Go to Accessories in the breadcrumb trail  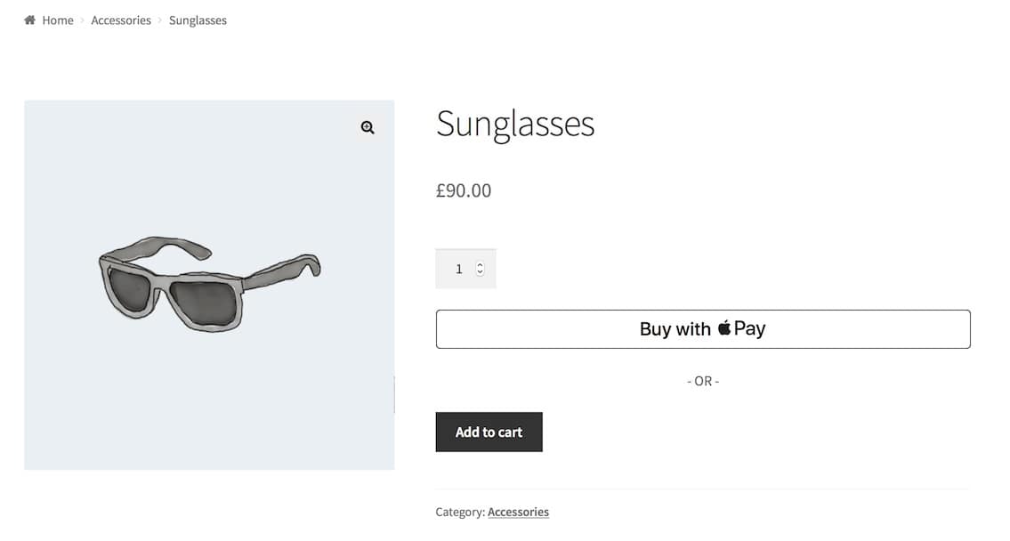121,20
